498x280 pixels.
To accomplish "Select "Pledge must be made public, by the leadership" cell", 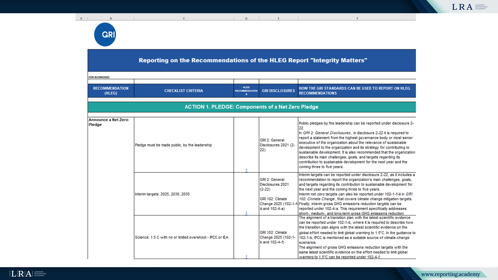I will coord(184,145).
